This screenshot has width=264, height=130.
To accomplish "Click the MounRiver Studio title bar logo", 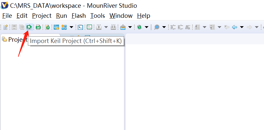I will (5, 5).
